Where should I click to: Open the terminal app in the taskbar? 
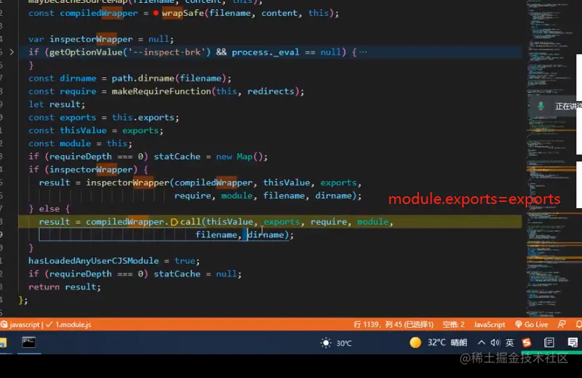[x=29, y=342]
